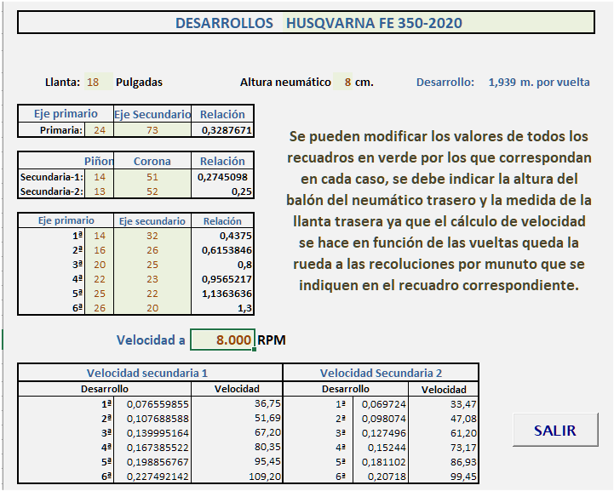The width and height of the screenshot is (614, 491).
Task: Click secundaria 2 desarrollo 0,15244
Action: point(387,448)
